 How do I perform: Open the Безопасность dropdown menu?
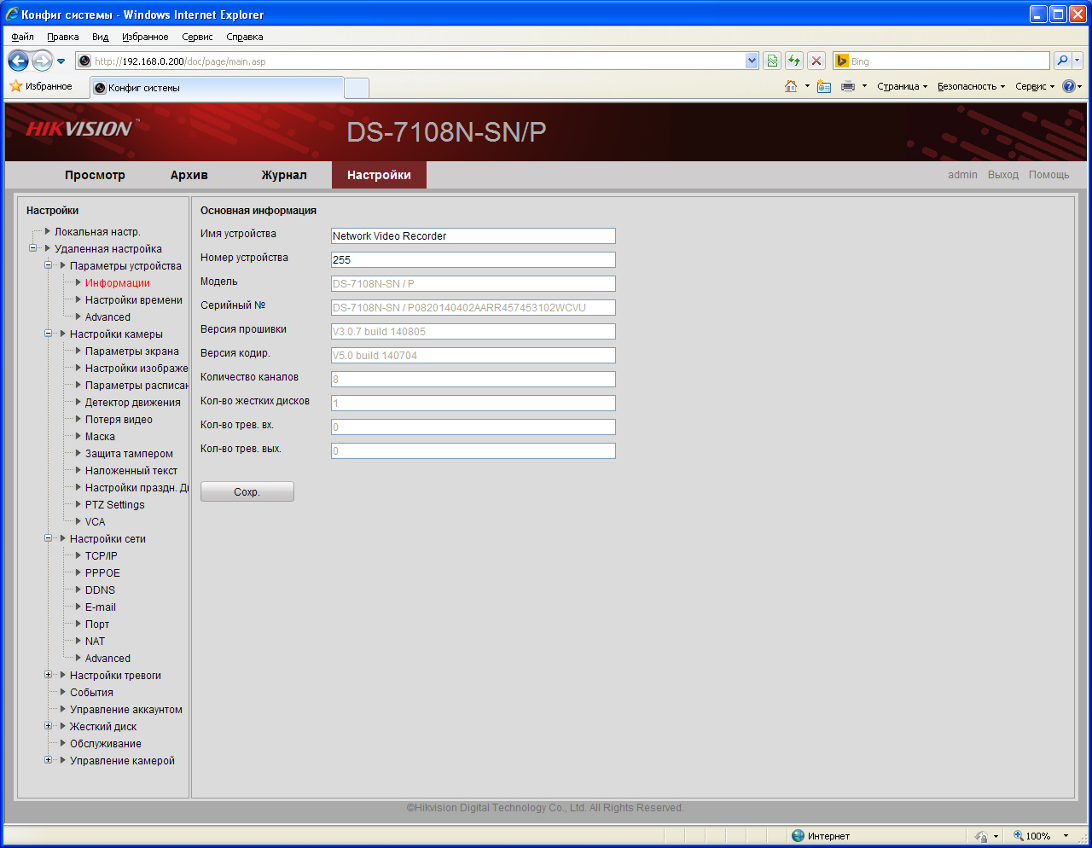click(x=971, y=86)
